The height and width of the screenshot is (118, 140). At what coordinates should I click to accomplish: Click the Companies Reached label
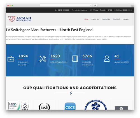coord(23,64)
